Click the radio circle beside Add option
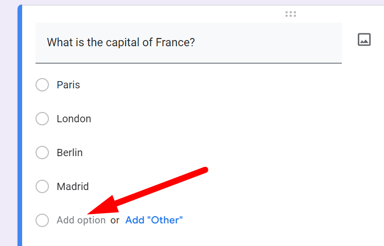 coord(42,220)
